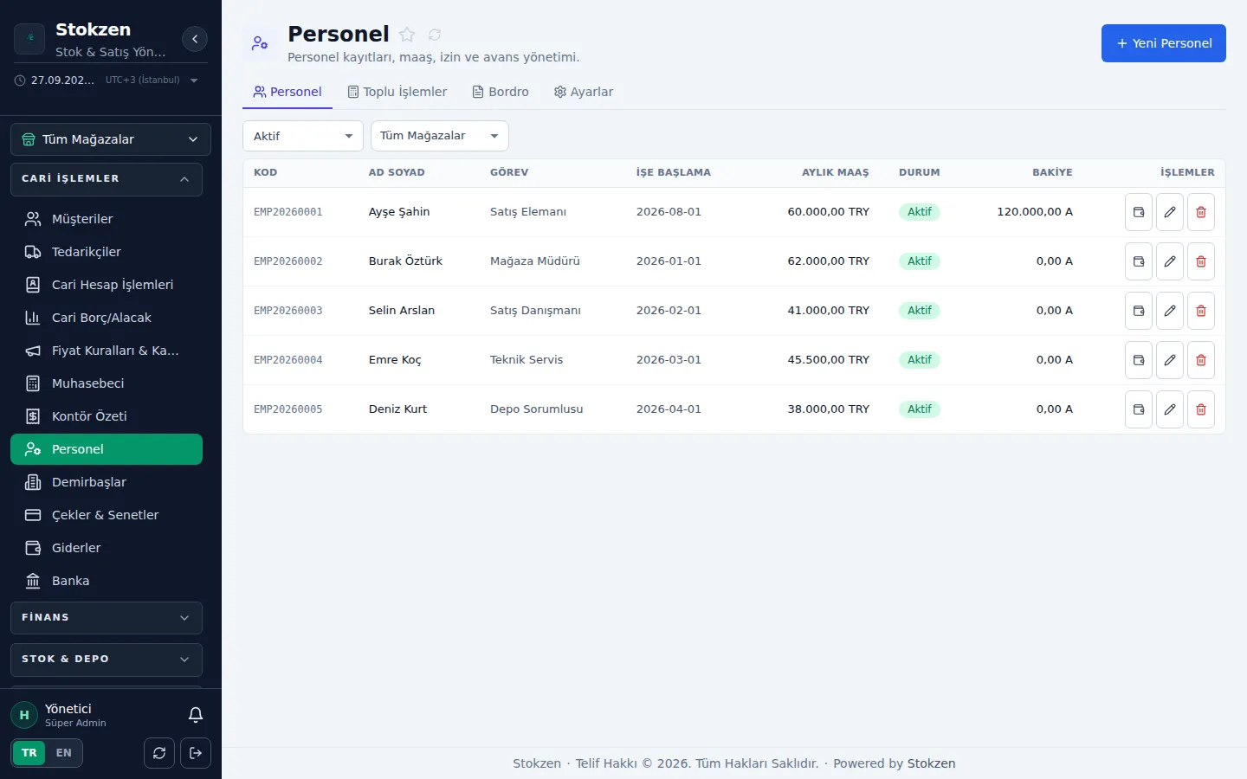
Task: Switch language to TR
Action: point(29,753)
